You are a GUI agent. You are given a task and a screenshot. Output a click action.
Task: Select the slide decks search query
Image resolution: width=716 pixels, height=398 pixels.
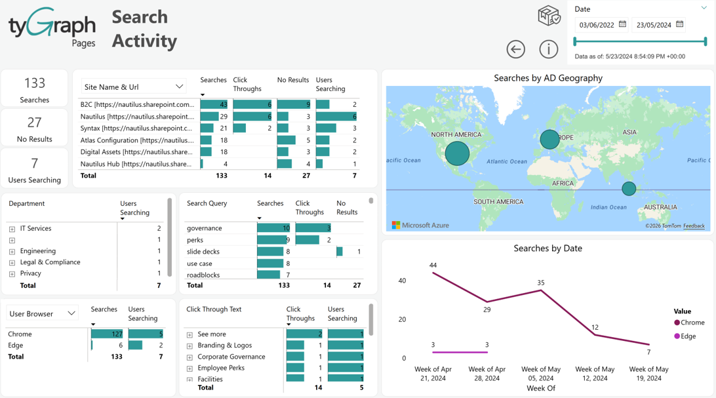point(275,252)
